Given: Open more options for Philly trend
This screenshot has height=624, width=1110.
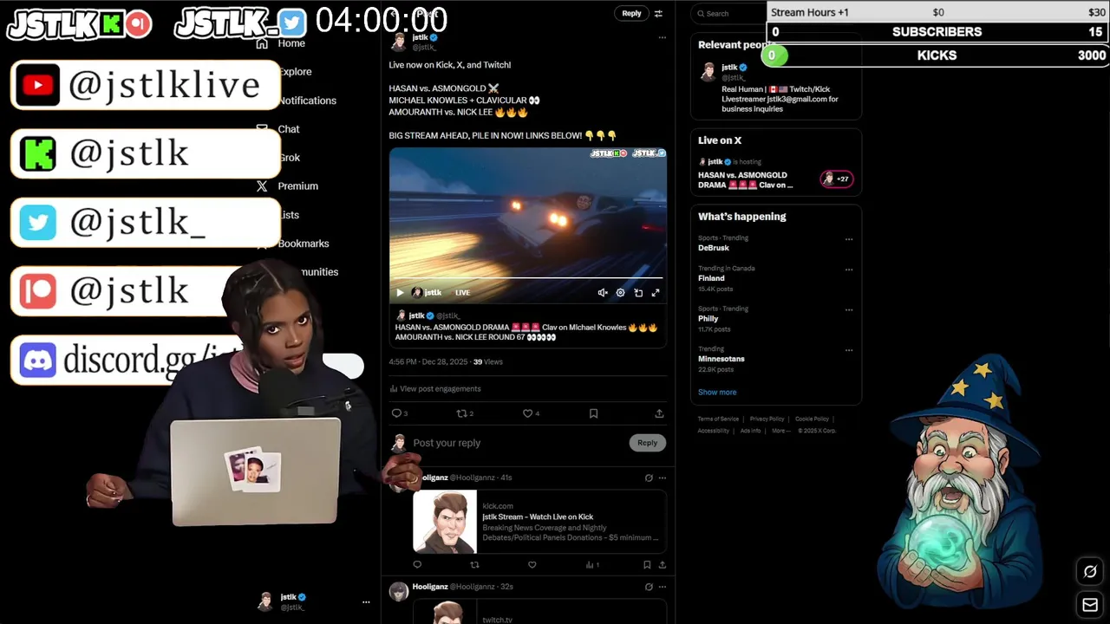Looking at the screenshot, I should tap(849, 309).
